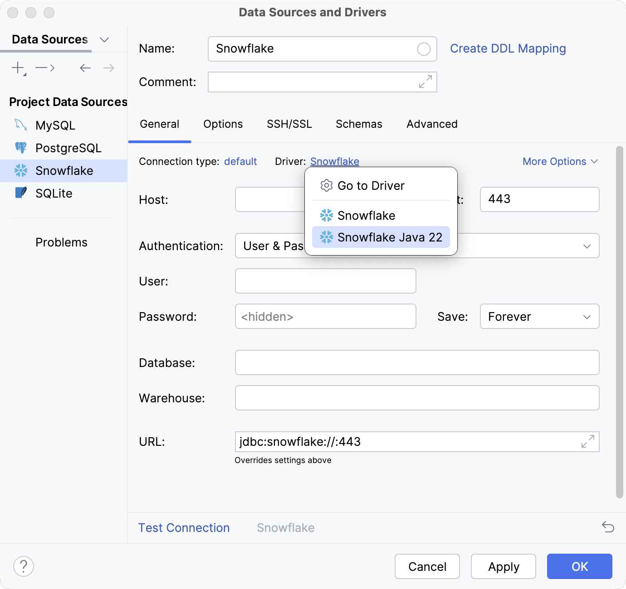Click the duplicate data source arrow icon

[44, 68]
